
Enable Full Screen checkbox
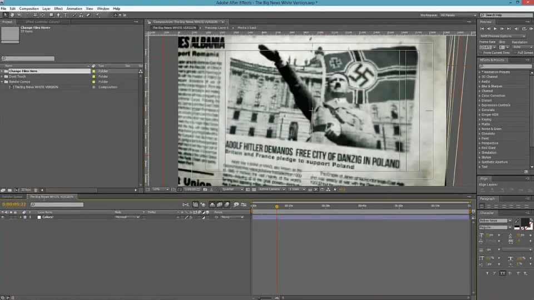(515, 53)
